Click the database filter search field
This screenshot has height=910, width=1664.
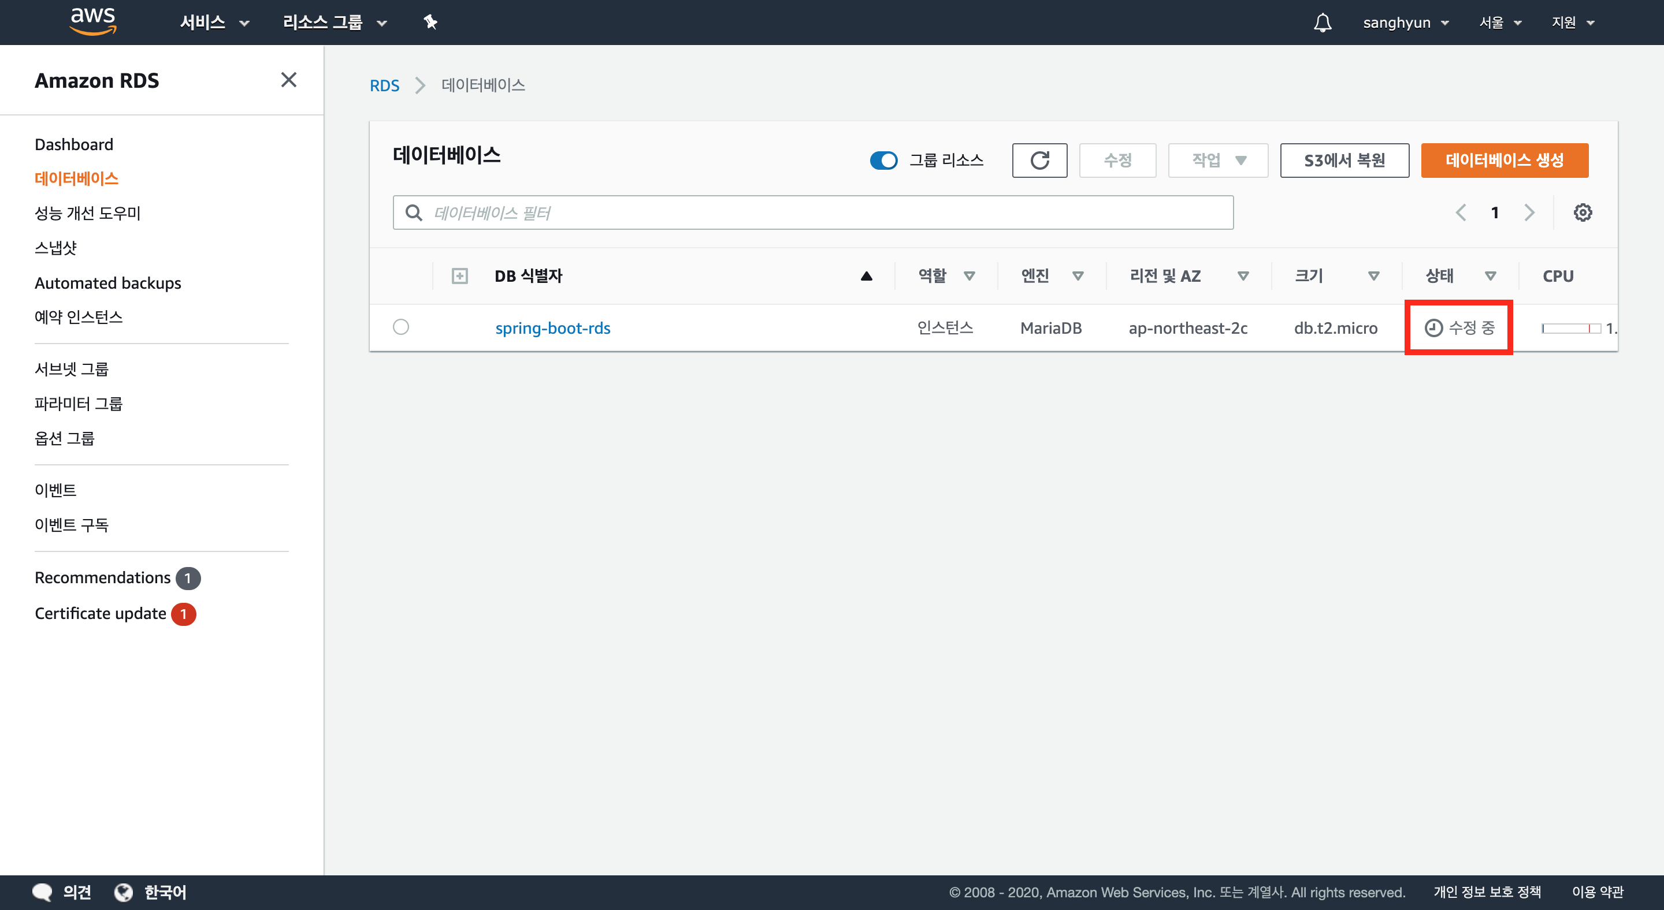pyautogui.click(x=812, y=212)
